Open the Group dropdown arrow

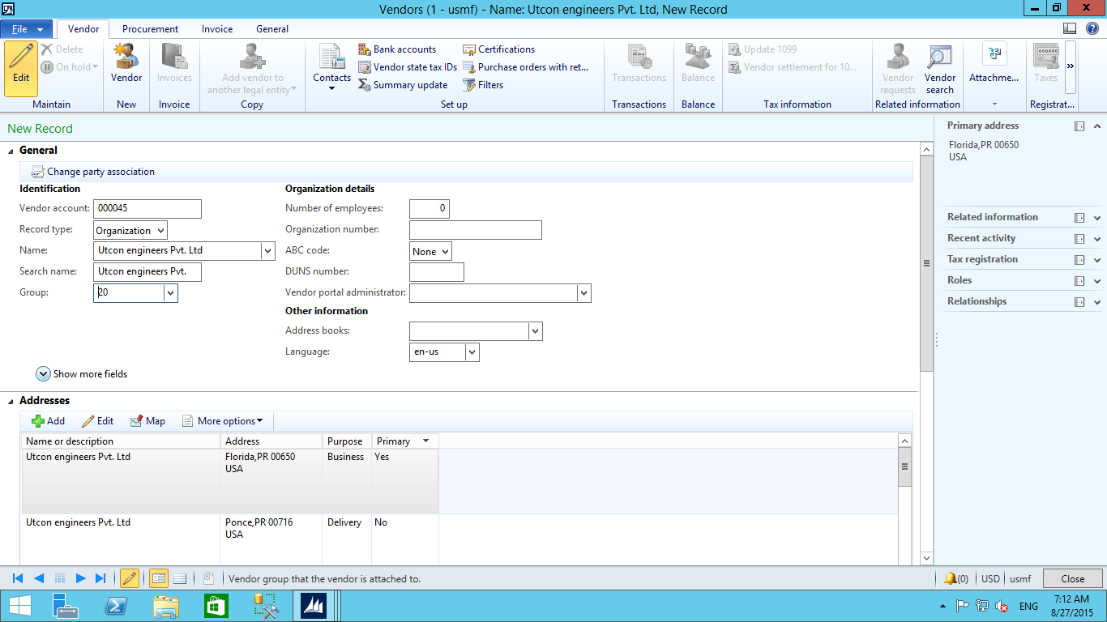[170, 293]
